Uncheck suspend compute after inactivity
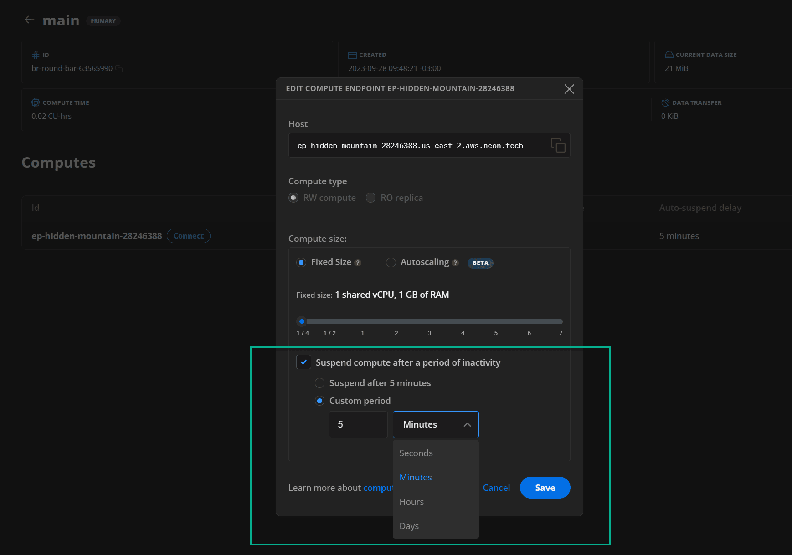The width and height of the screenshot is (792, 555). pyautogui.click(x=303, y=362)
